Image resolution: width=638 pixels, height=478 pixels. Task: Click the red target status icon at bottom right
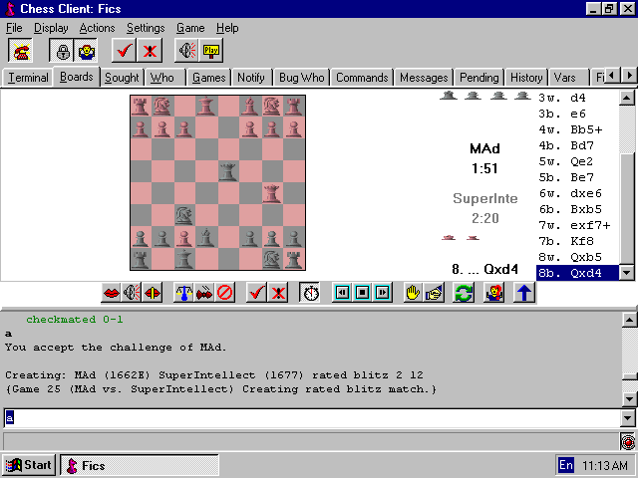(x=628, y=441)
